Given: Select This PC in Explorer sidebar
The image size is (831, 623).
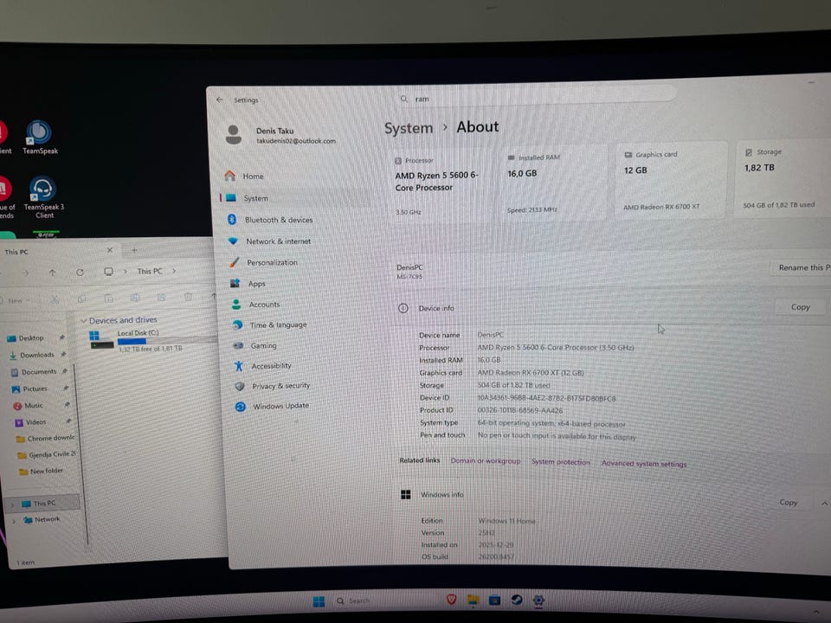Looking at the screenshot, I should (43, 504).
